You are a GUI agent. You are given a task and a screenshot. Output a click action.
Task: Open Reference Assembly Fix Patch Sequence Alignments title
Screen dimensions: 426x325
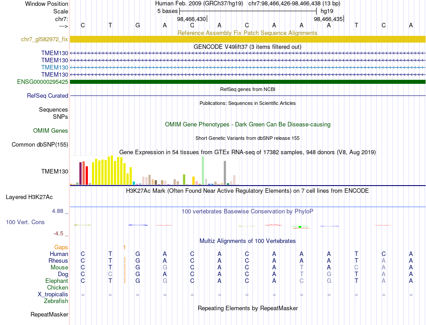(247, 33)
